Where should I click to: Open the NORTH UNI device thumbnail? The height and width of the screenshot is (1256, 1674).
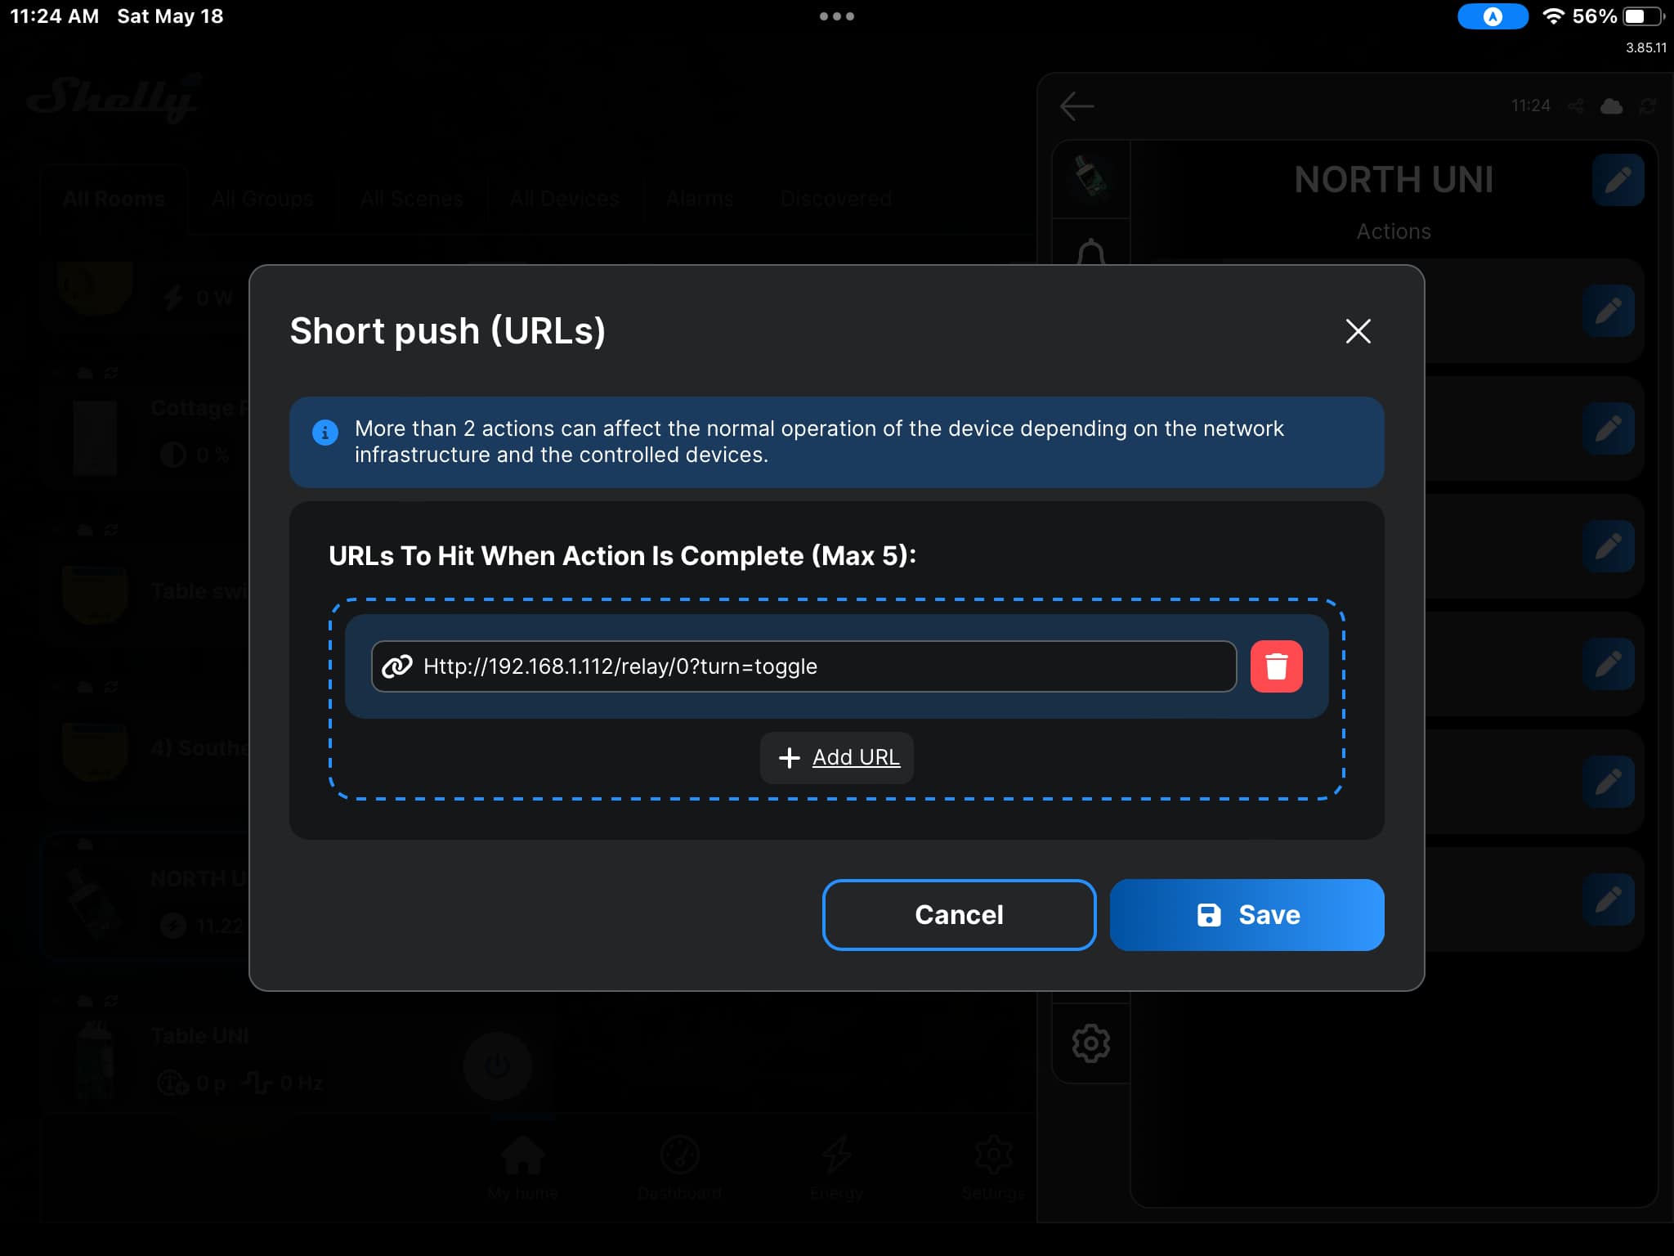pos(1091,179)
